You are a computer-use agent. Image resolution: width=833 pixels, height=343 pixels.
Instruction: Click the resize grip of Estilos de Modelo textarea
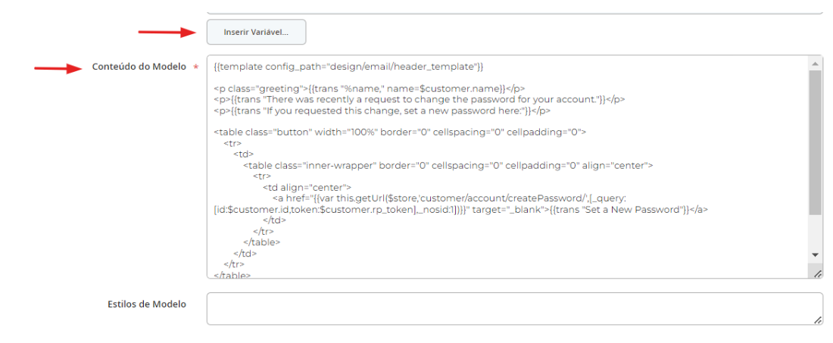pos(817,320)
